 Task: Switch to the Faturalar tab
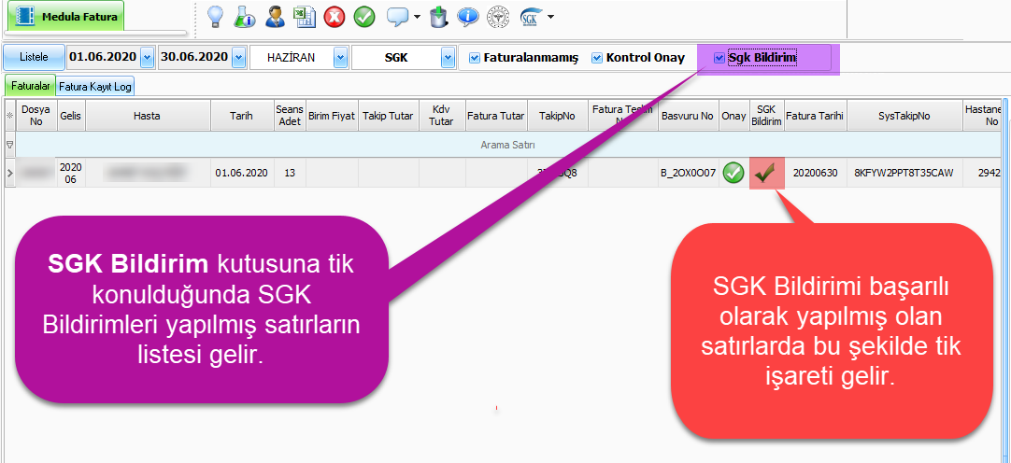[30, 85]
